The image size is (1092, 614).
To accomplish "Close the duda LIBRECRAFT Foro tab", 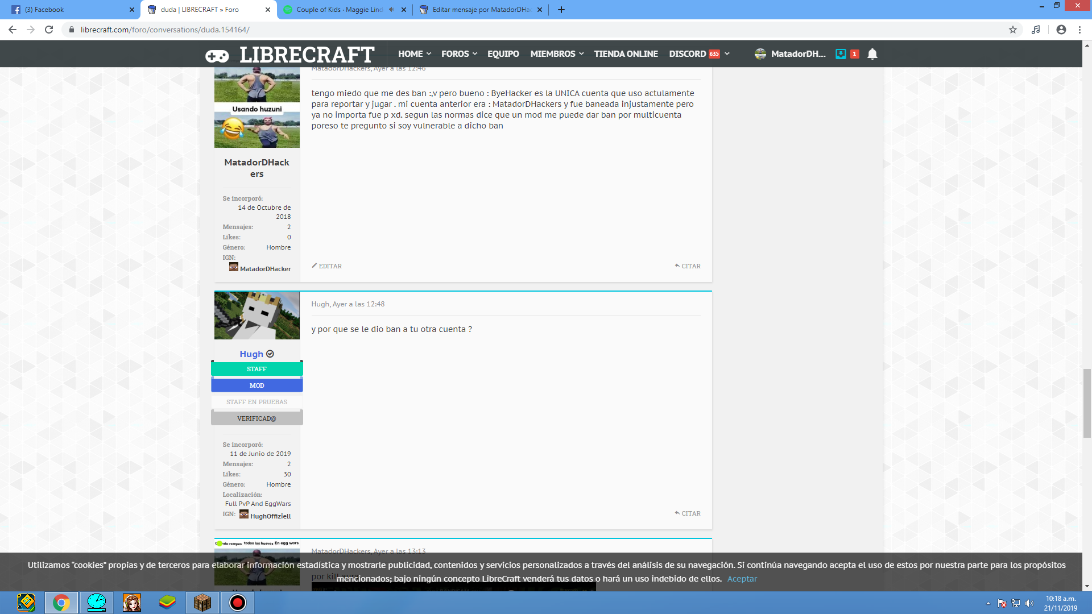I will (x=268, y=10).
